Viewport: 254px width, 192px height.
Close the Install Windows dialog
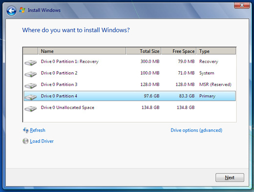pos(242,5)
